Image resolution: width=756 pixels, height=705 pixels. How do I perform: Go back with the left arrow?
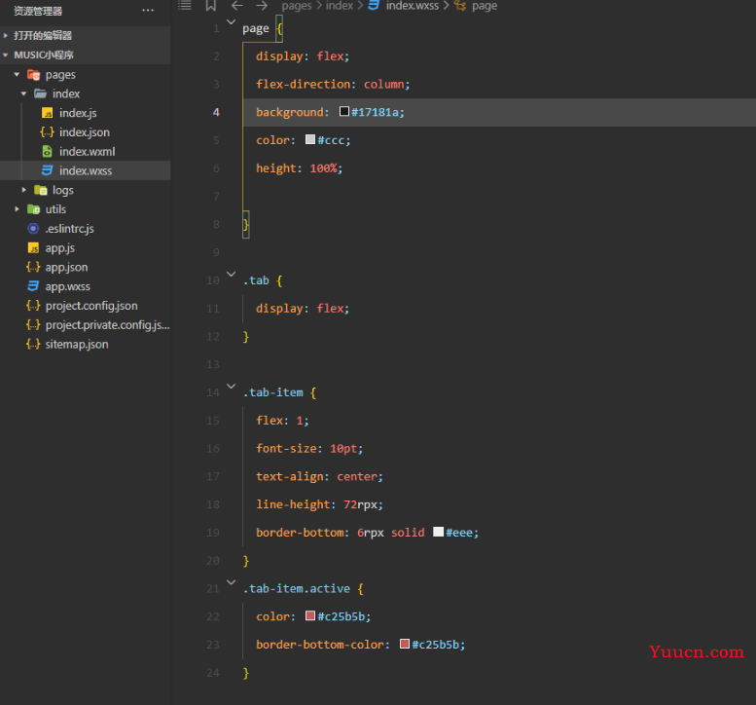[x=236, y=5]
